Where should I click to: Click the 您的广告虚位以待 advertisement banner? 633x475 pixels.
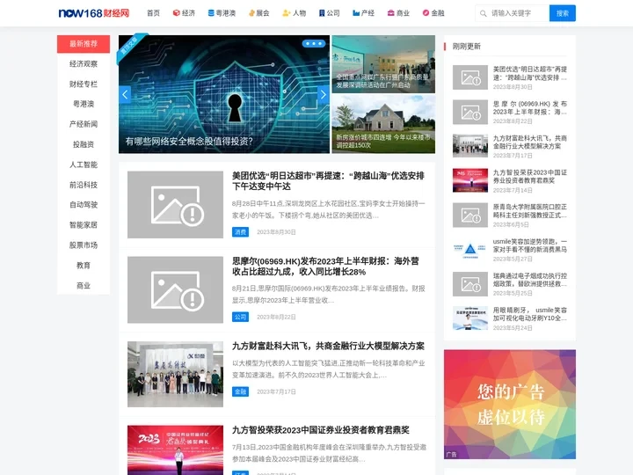(510, 405)
